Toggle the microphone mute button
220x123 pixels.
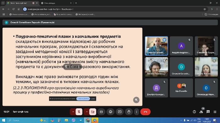[79, 112]
